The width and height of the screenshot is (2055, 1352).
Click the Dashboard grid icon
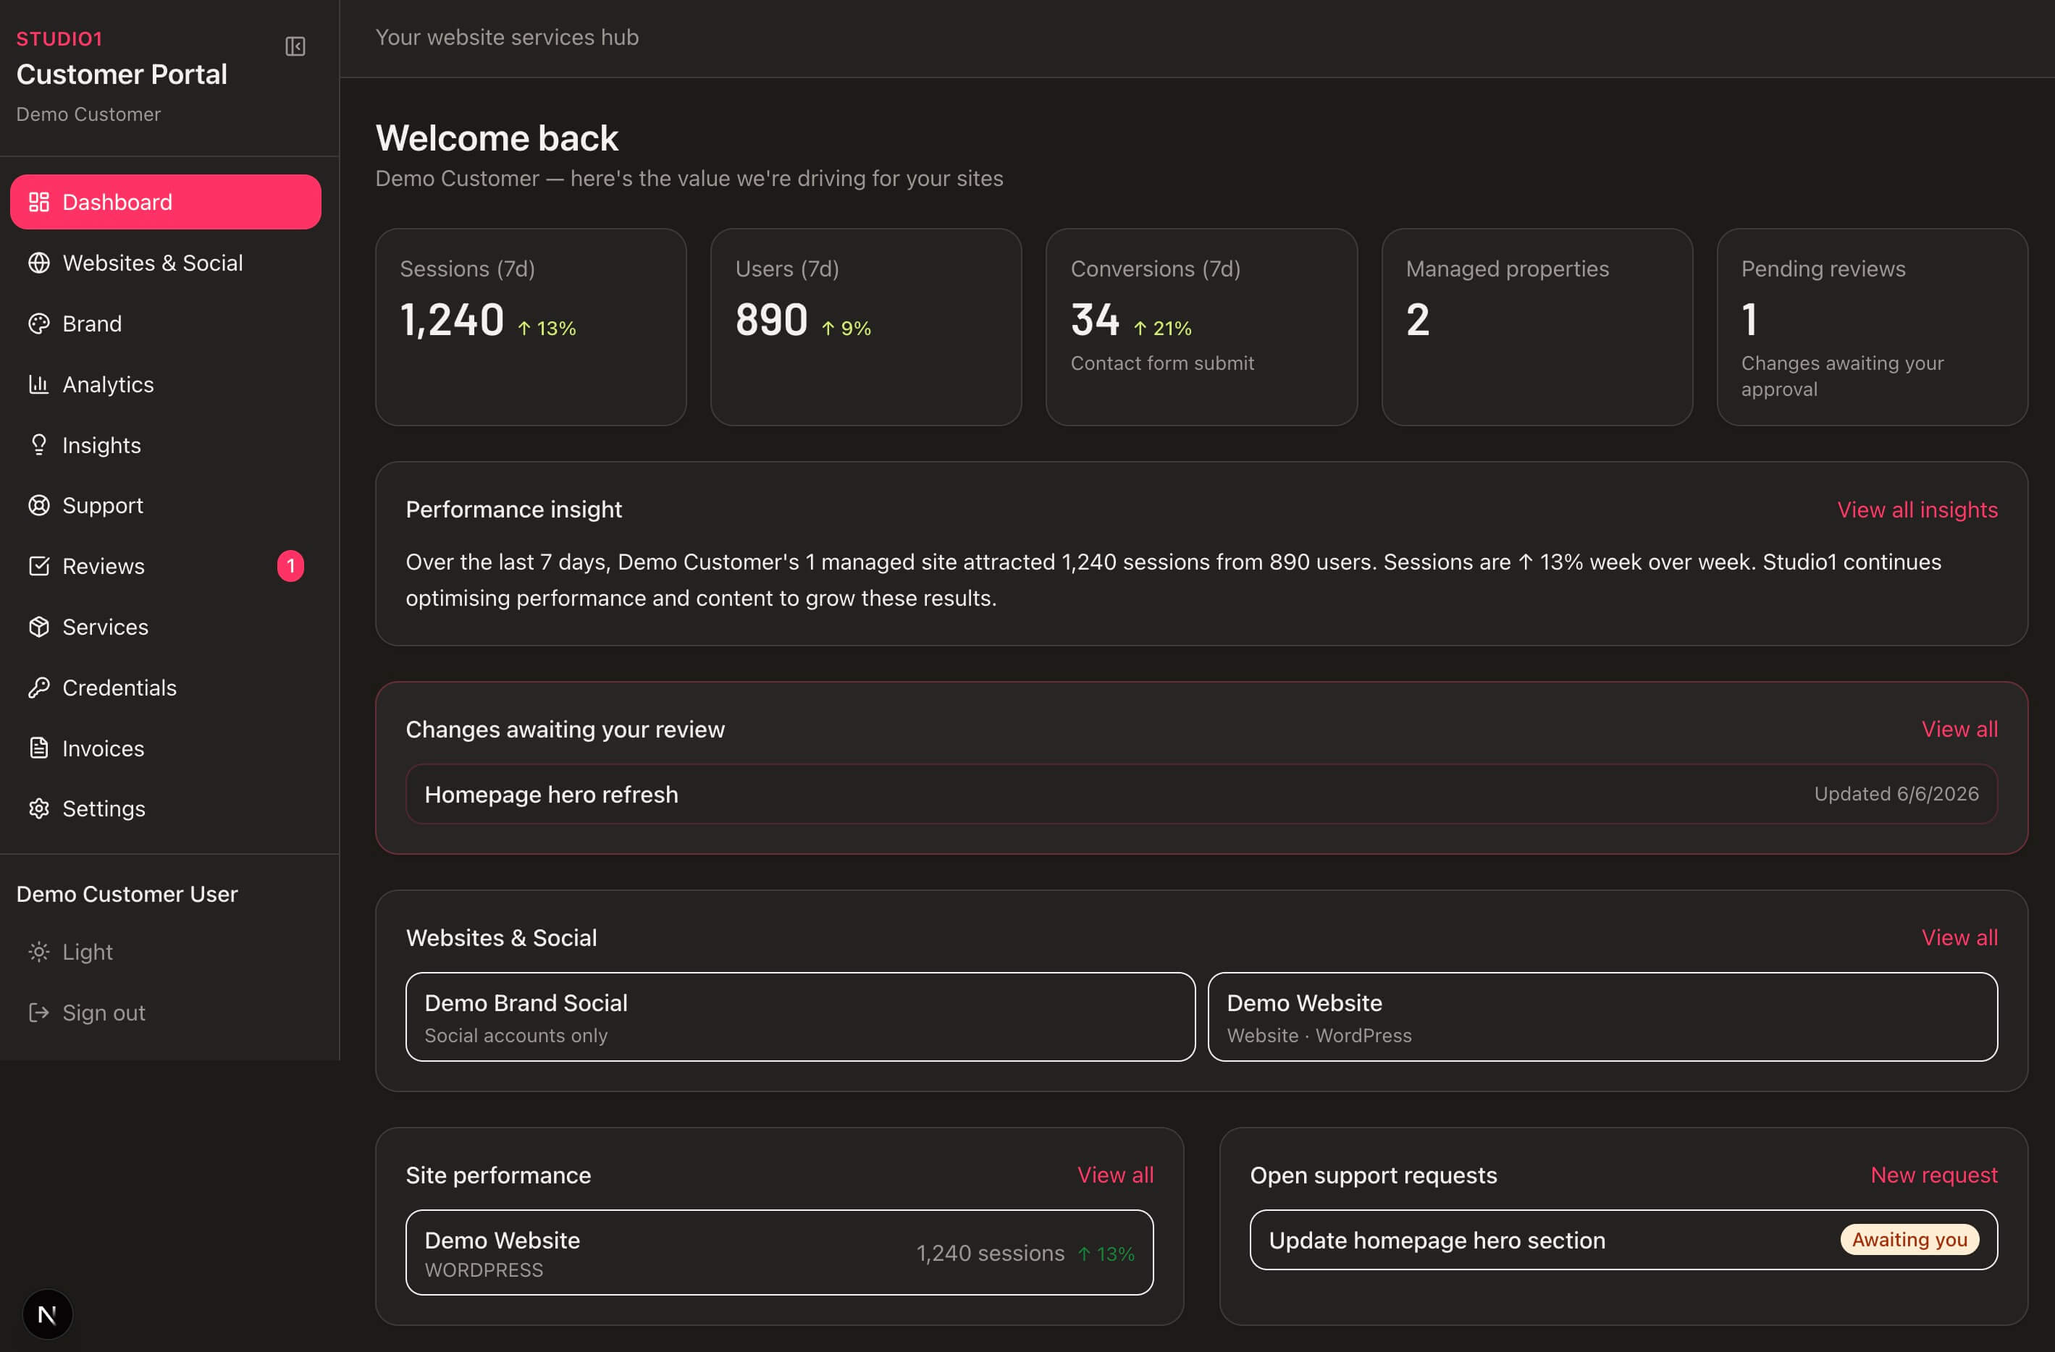(39, 202)
